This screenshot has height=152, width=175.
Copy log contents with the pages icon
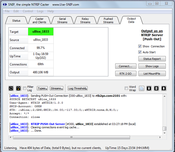tap(142, 88)
